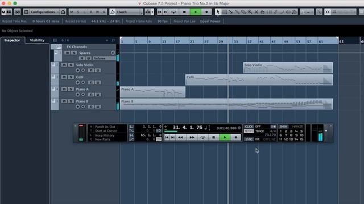Solo the Celli track
Screen dimensions: 364x204
[71, 77]
